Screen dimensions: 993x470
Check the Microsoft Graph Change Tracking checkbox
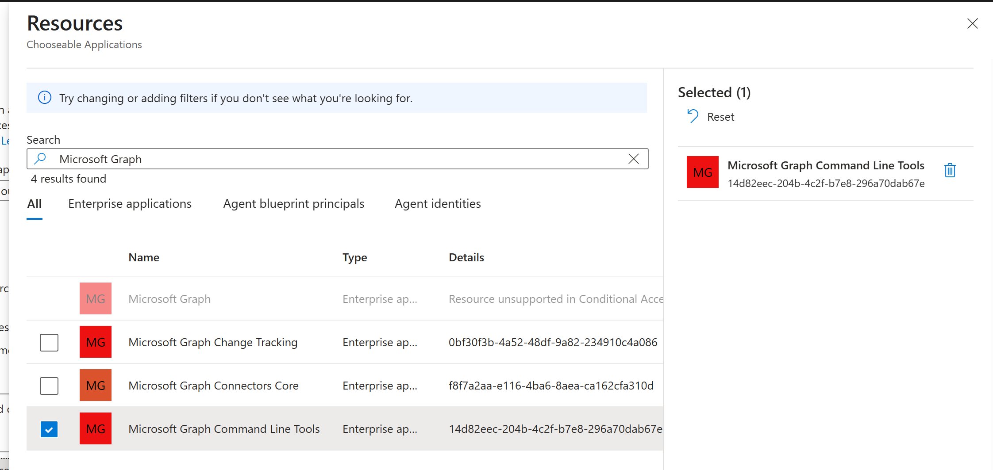pyautogui.click(x=49, y=342)
